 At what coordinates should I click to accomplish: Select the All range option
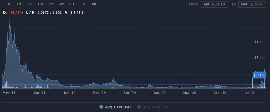click(x=94, y=4)
